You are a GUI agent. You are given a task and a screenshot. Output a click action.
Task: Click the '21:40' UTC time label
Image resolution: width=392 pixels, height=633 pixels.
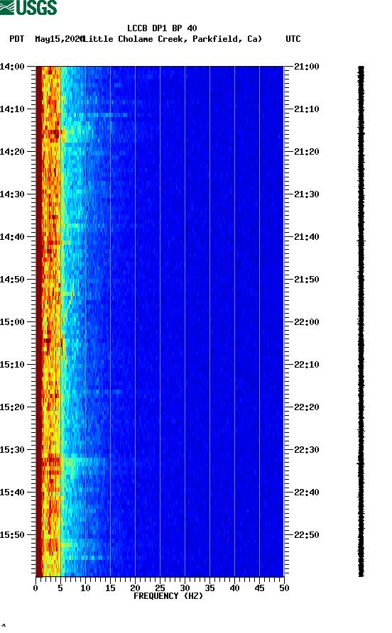click(306, 237)
